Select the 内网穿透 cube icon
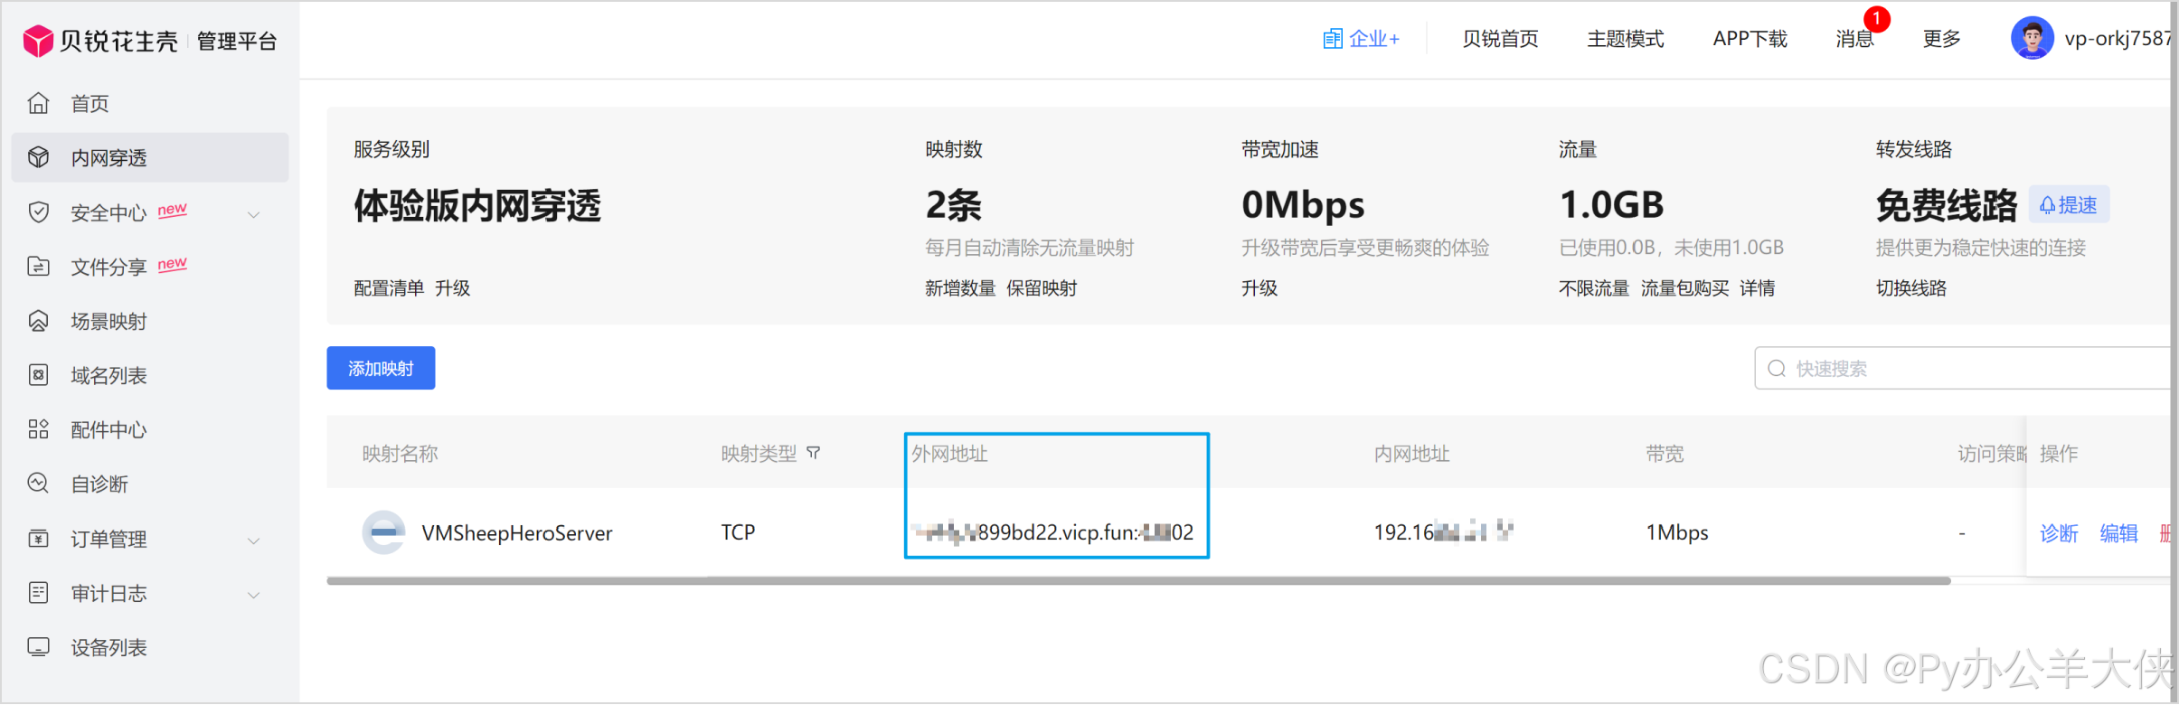 (x=38, y=157)
